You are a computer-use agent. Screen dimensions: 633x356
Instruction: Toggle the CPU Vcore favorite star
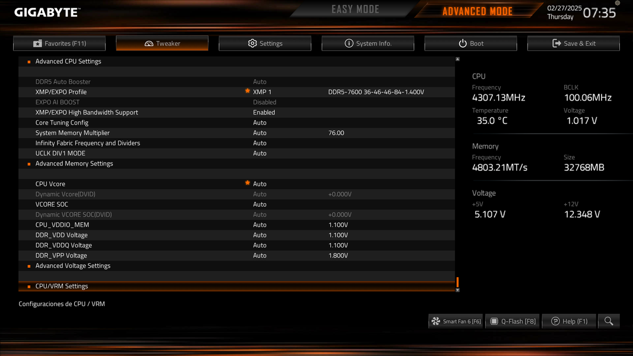pos(248,183)
